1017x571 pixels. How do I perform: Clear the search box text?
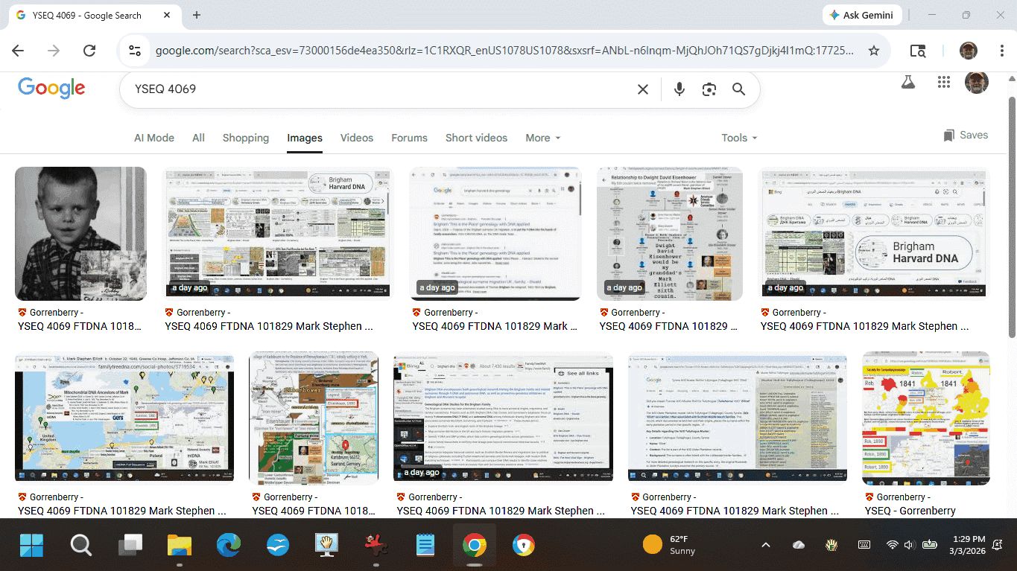642,89
